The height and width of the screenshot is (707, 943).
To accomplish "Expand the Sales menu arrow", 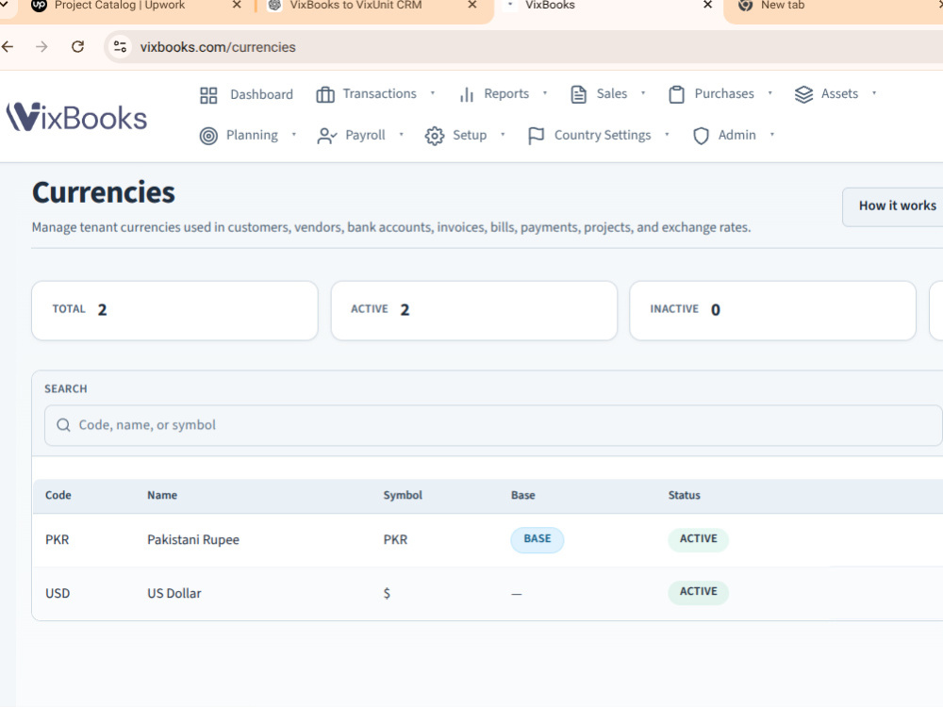I will tap(643, 93).
